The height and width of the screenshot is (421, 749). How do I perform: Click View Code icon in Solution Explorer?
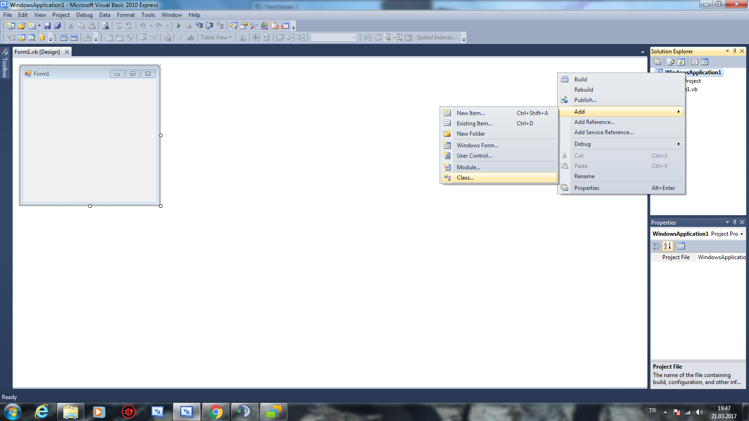click(695, 62)
